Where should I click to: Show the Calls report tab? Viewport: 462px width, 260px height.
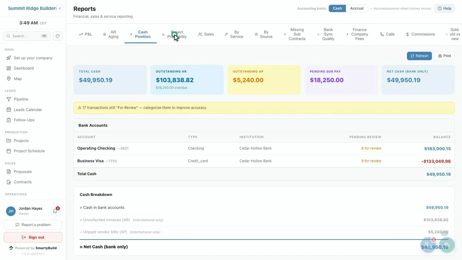tap(387, 34)
